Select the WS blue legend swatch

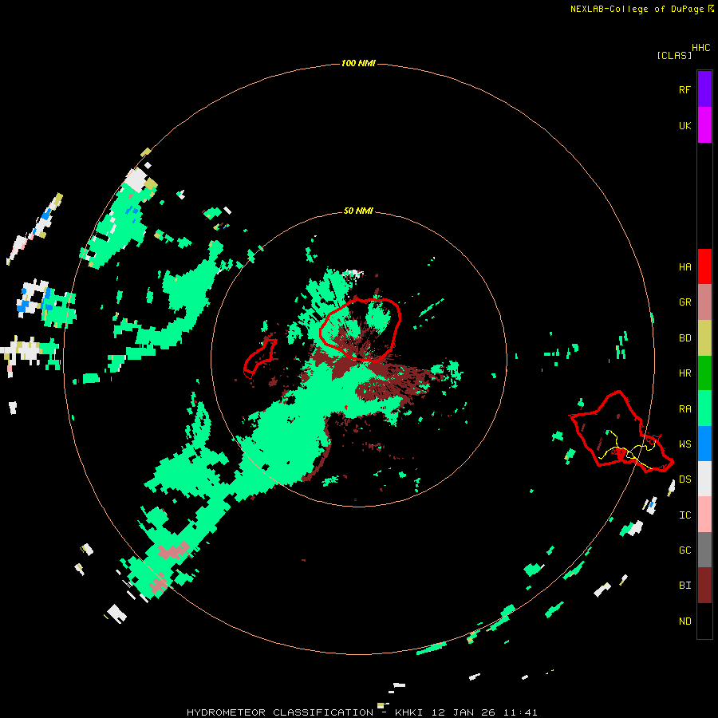pyautogui.click(x=704, y=444)
